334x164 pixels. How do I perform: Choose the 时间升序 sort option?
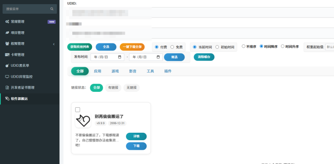pyautogui.click(x=283, y=46)
